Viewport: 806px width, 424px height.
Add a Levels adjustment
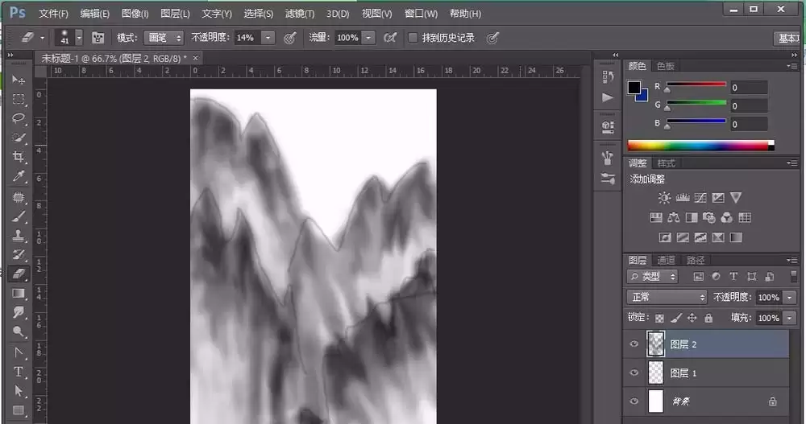point(683,198)
